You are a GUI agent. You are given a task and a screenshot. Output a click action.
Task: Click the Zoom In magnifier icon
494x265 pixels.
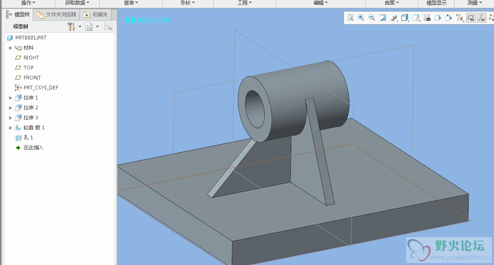click(361, 17)
